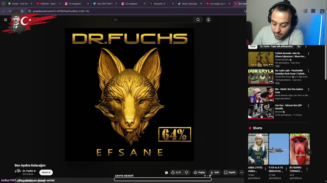Like the video with thumbs up

point(176,172)
